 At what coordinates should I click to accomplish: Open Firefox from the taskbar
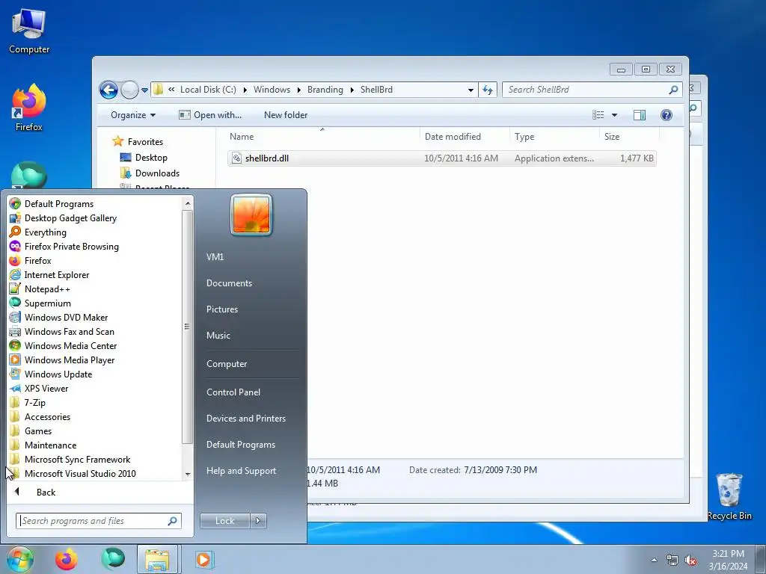point(67,559)
